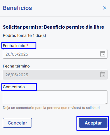110x135 pixels.
Task: Click the helper text below the comment box
Action: [x=52, y=108]
